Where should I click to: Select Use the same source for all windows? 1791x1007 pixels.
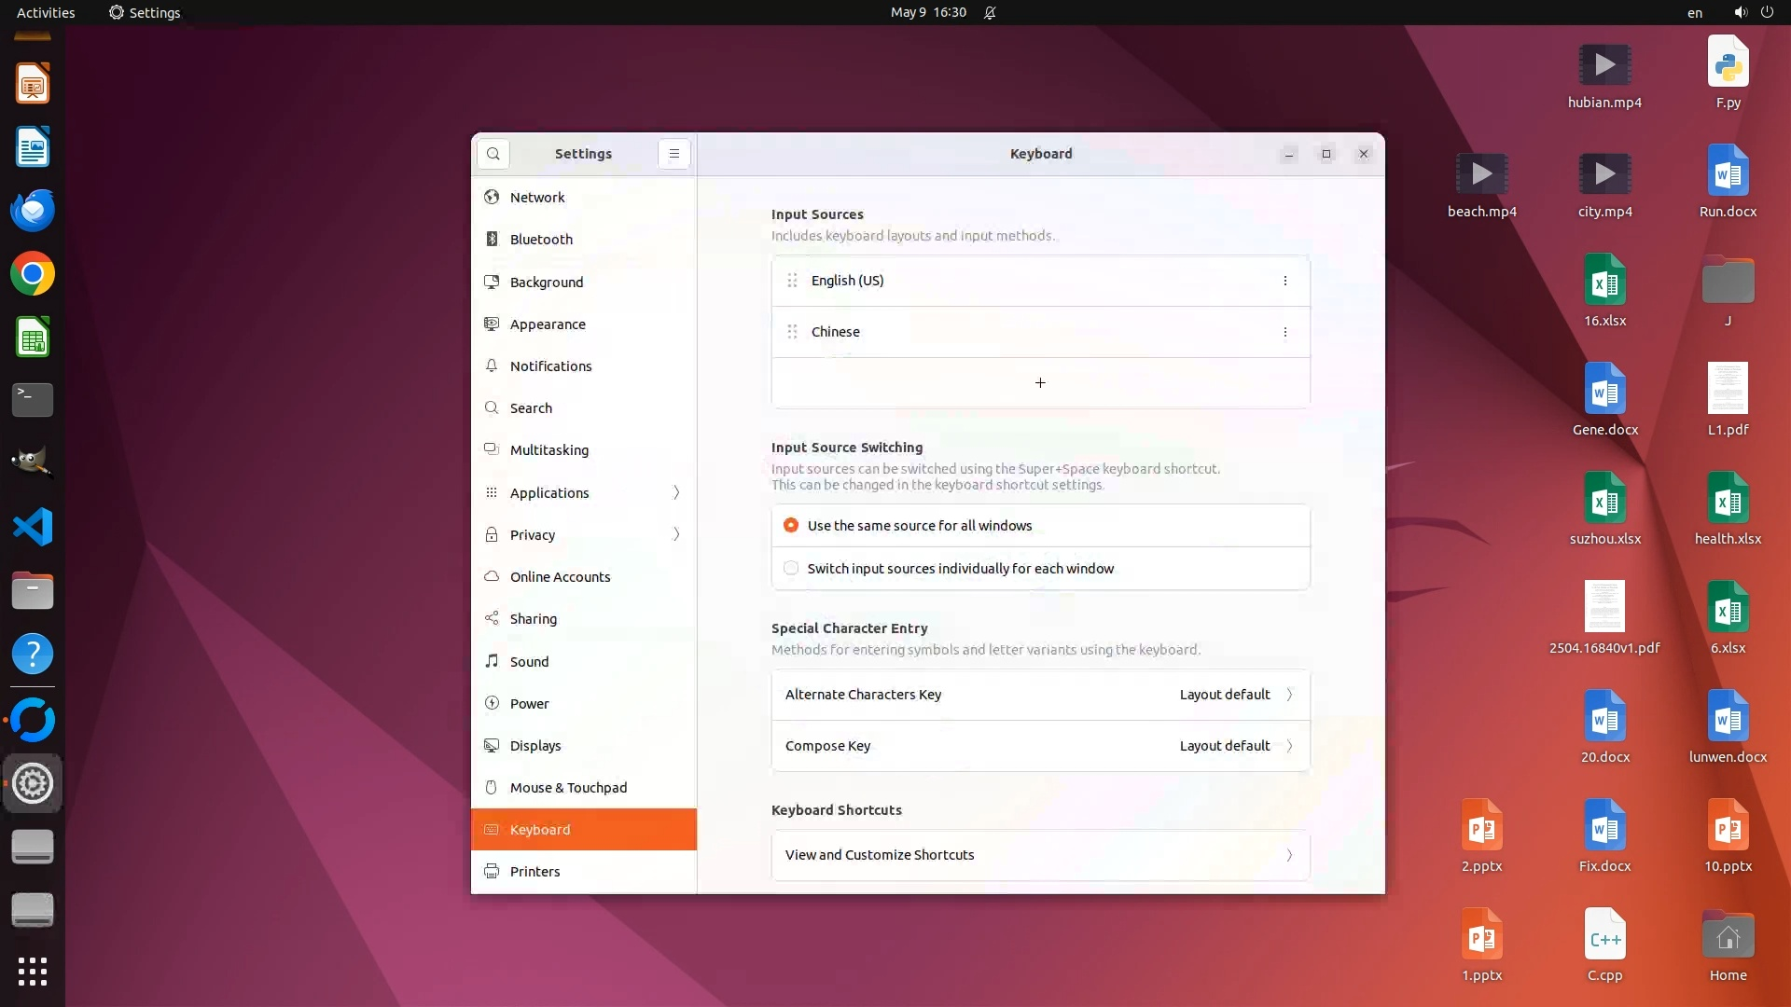791,526
